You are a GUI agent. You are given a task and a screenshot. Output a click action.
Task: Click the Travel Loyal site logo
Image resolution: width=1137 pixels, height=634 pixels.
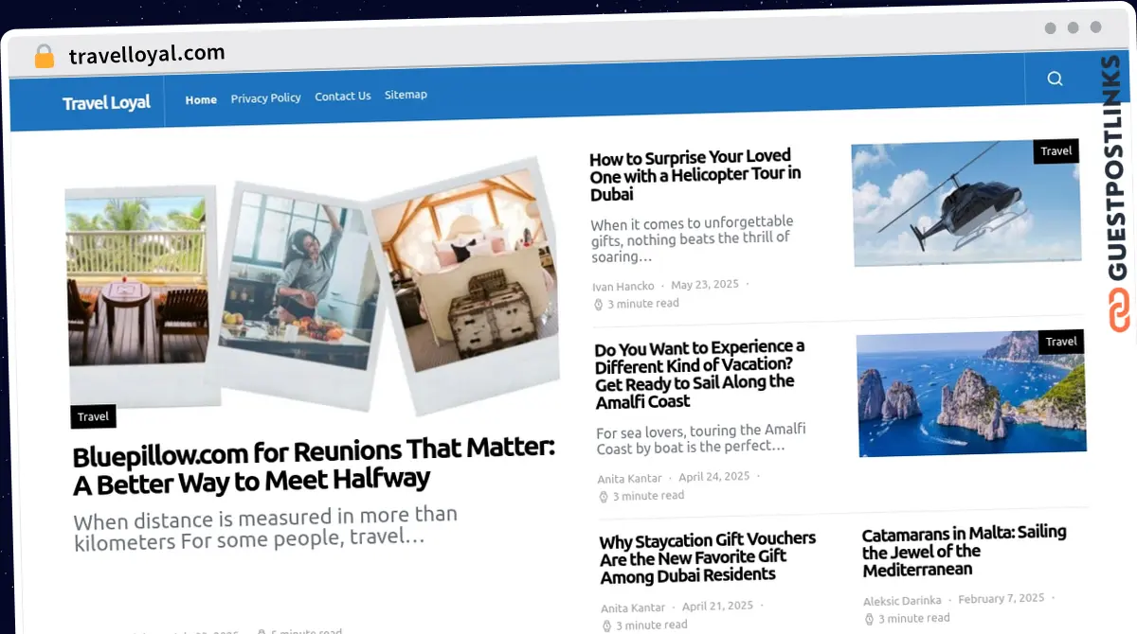click(x=106, y=102)
